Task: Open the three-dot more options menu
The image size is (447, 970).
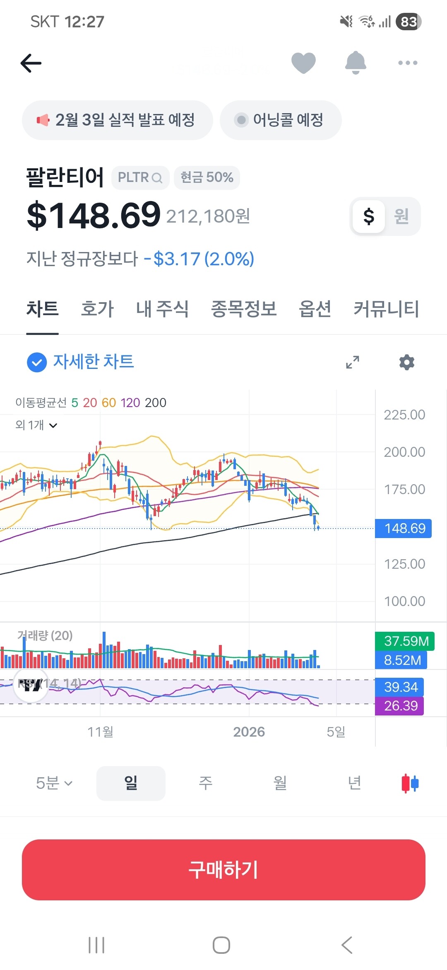Action: click(x=408, y=63)
